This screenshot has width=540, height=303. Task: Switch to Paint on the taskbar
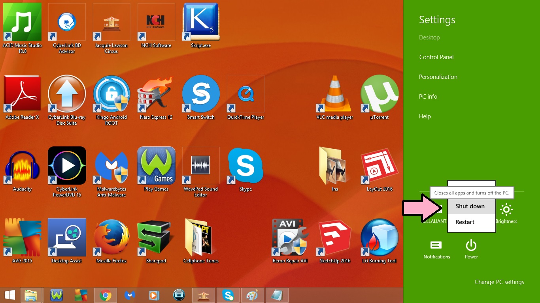tap(252, 295)
